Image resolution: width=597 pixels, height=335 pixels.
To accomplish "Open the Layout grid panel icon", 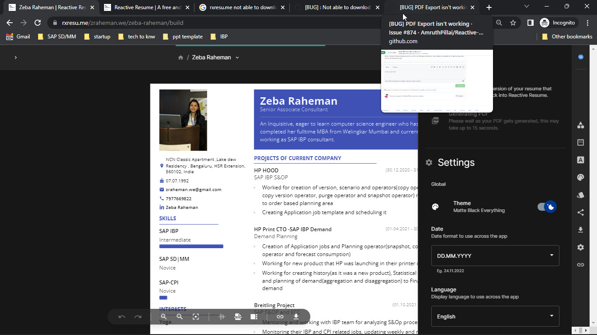I will [x=580, y=142].
